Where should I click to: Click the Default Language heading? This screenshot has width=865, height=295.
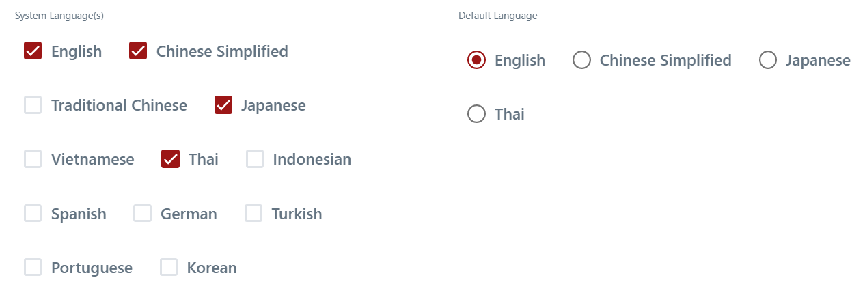tap(497, 16)
